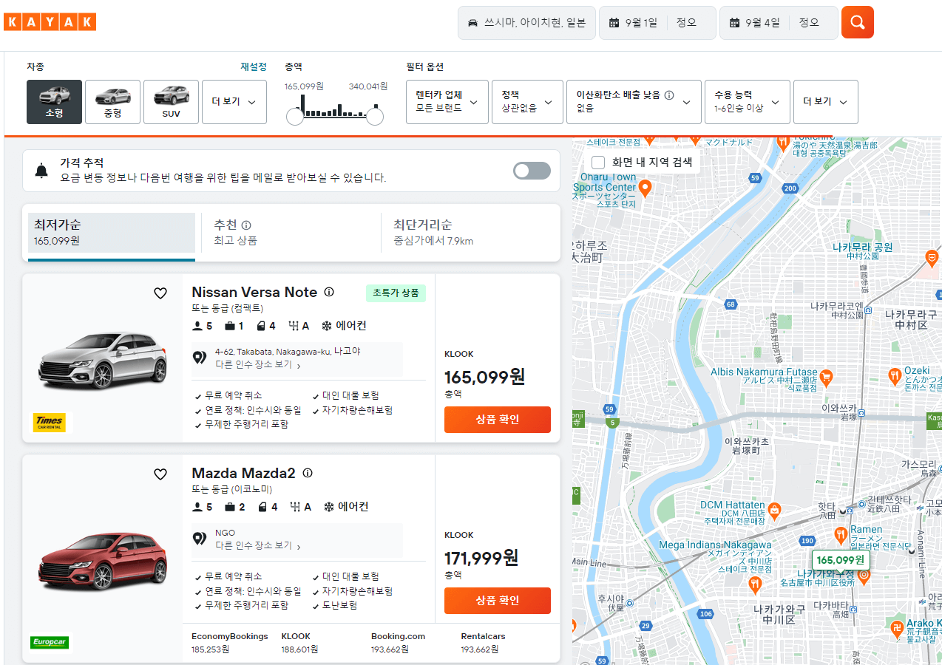
Task: Open Booking.com 193,662원 offer
Action: tap(399, 643)
